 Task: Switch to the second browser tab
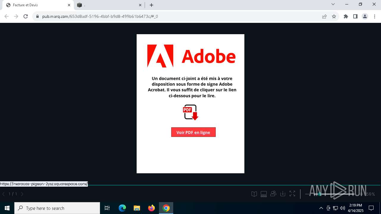click(109, 5)
